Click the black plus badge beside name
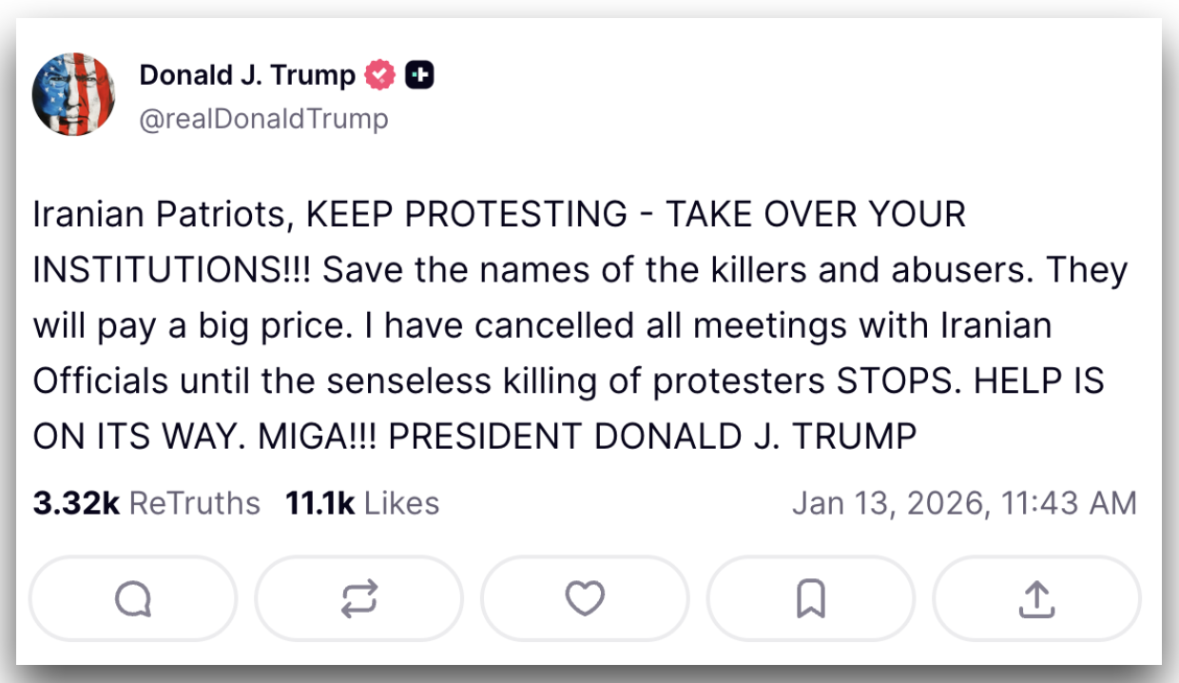This screenshot has width=1179, height=683. pos(419,75)
